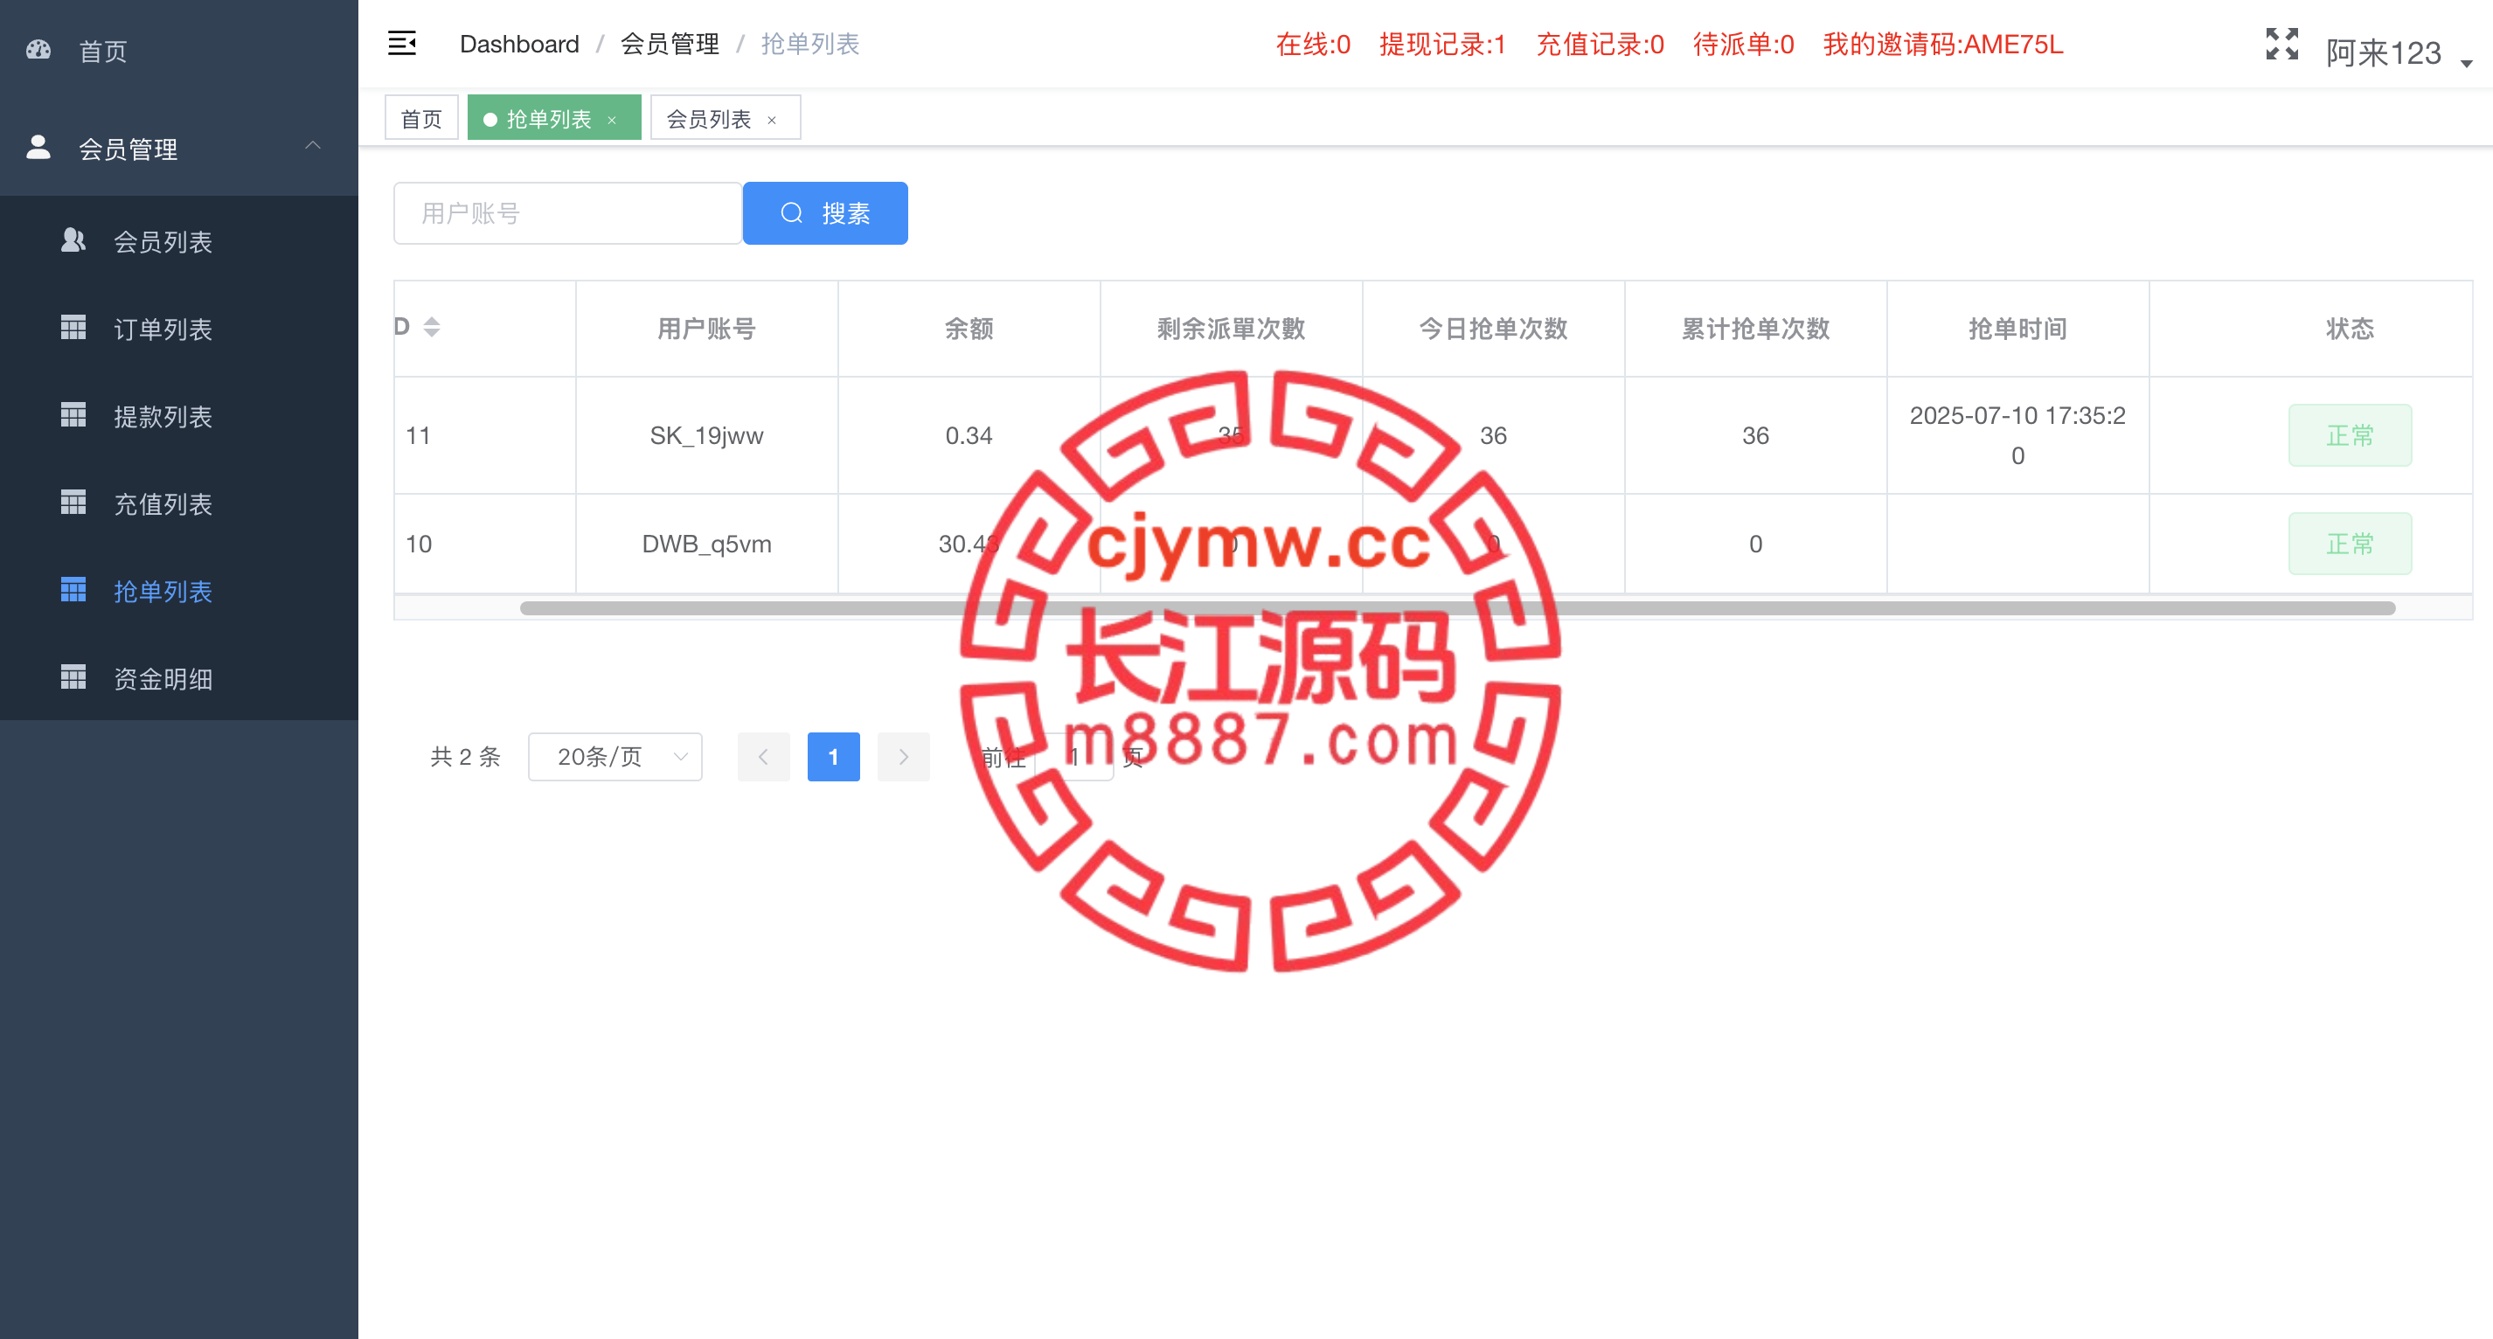Click the ID cell showing 11
Viewport: 2493px width, 1339px height.
point(485,435)
